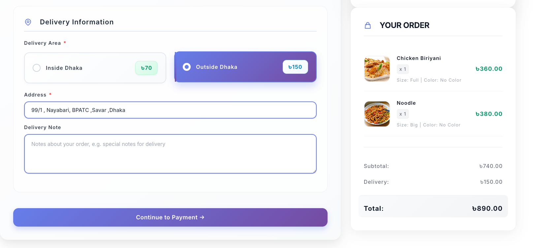Click the Chicken Biriyani item name
Screen dimensions: 537x248
[419, 58]
